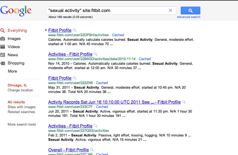
Task: Open the Activity Records Sat Jun 18 result
Action: tap(114, 102)
